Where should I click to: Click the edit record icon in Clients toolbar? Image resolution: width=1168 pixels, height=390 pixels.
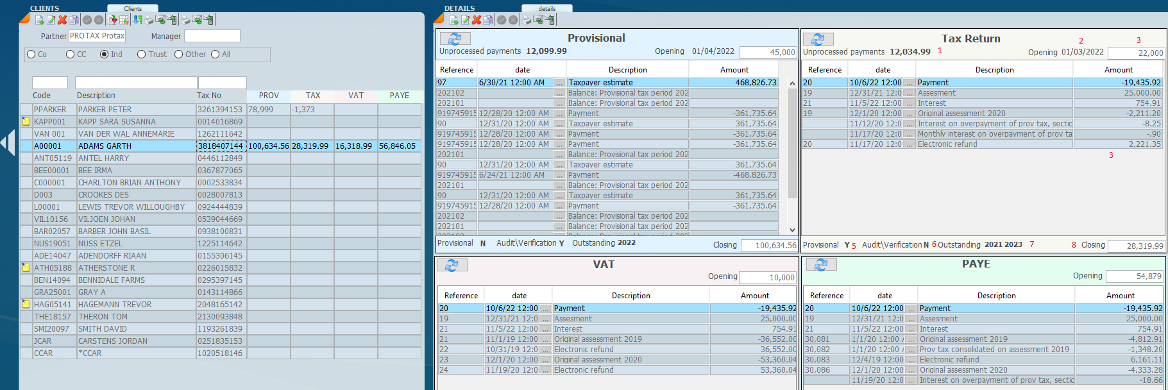tap(51, 21)
